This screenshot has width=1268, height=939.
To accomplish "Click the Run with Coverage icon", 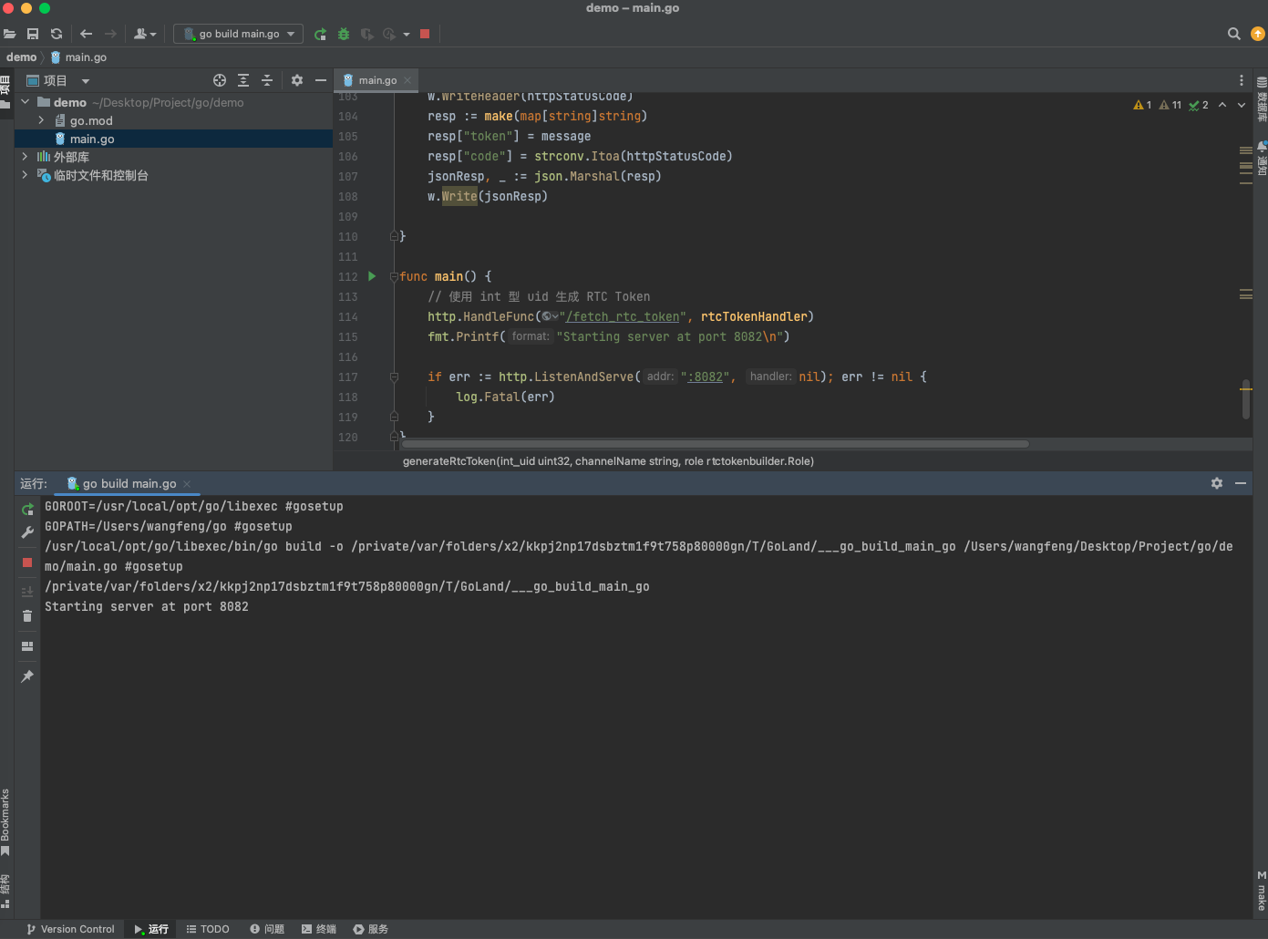I will 366,34.
